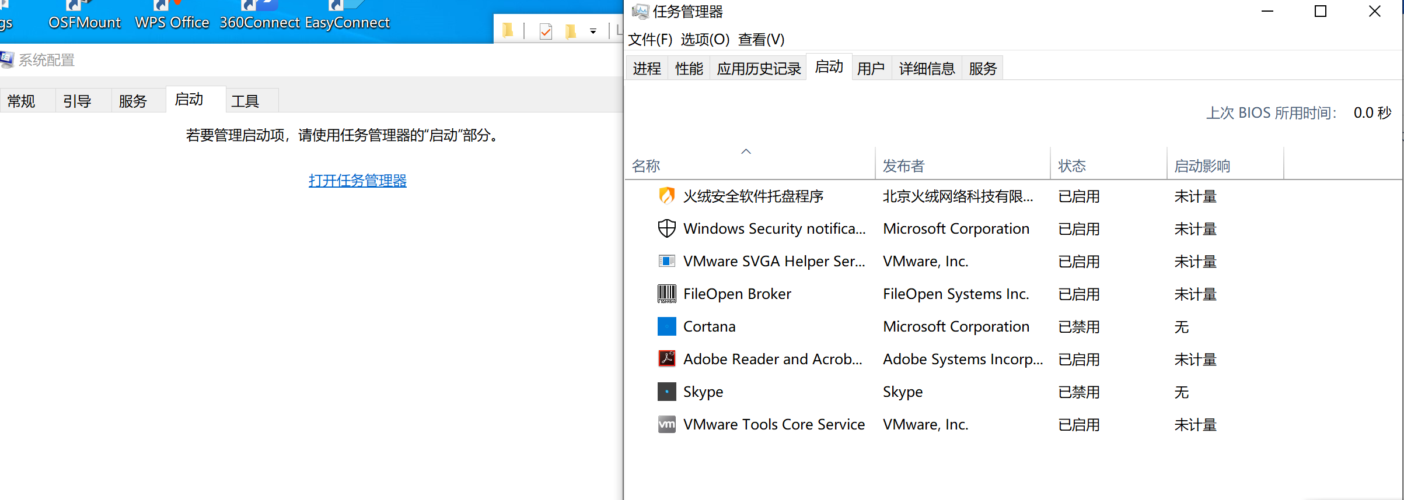Click the Adobe Reader and Acrobat icon
Viewport: 1404px width, 500px height.
(666, 358)
